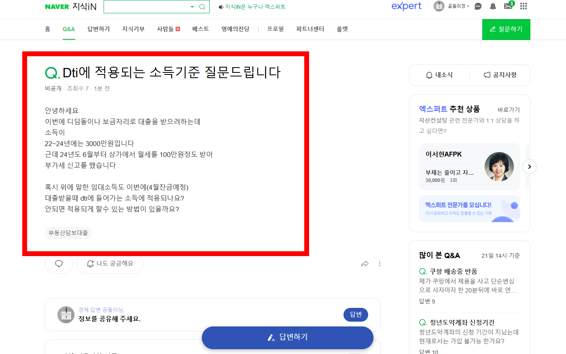Go to the 홈 tab
Viewport: 566px width, 354px height.
coord(47,29)
